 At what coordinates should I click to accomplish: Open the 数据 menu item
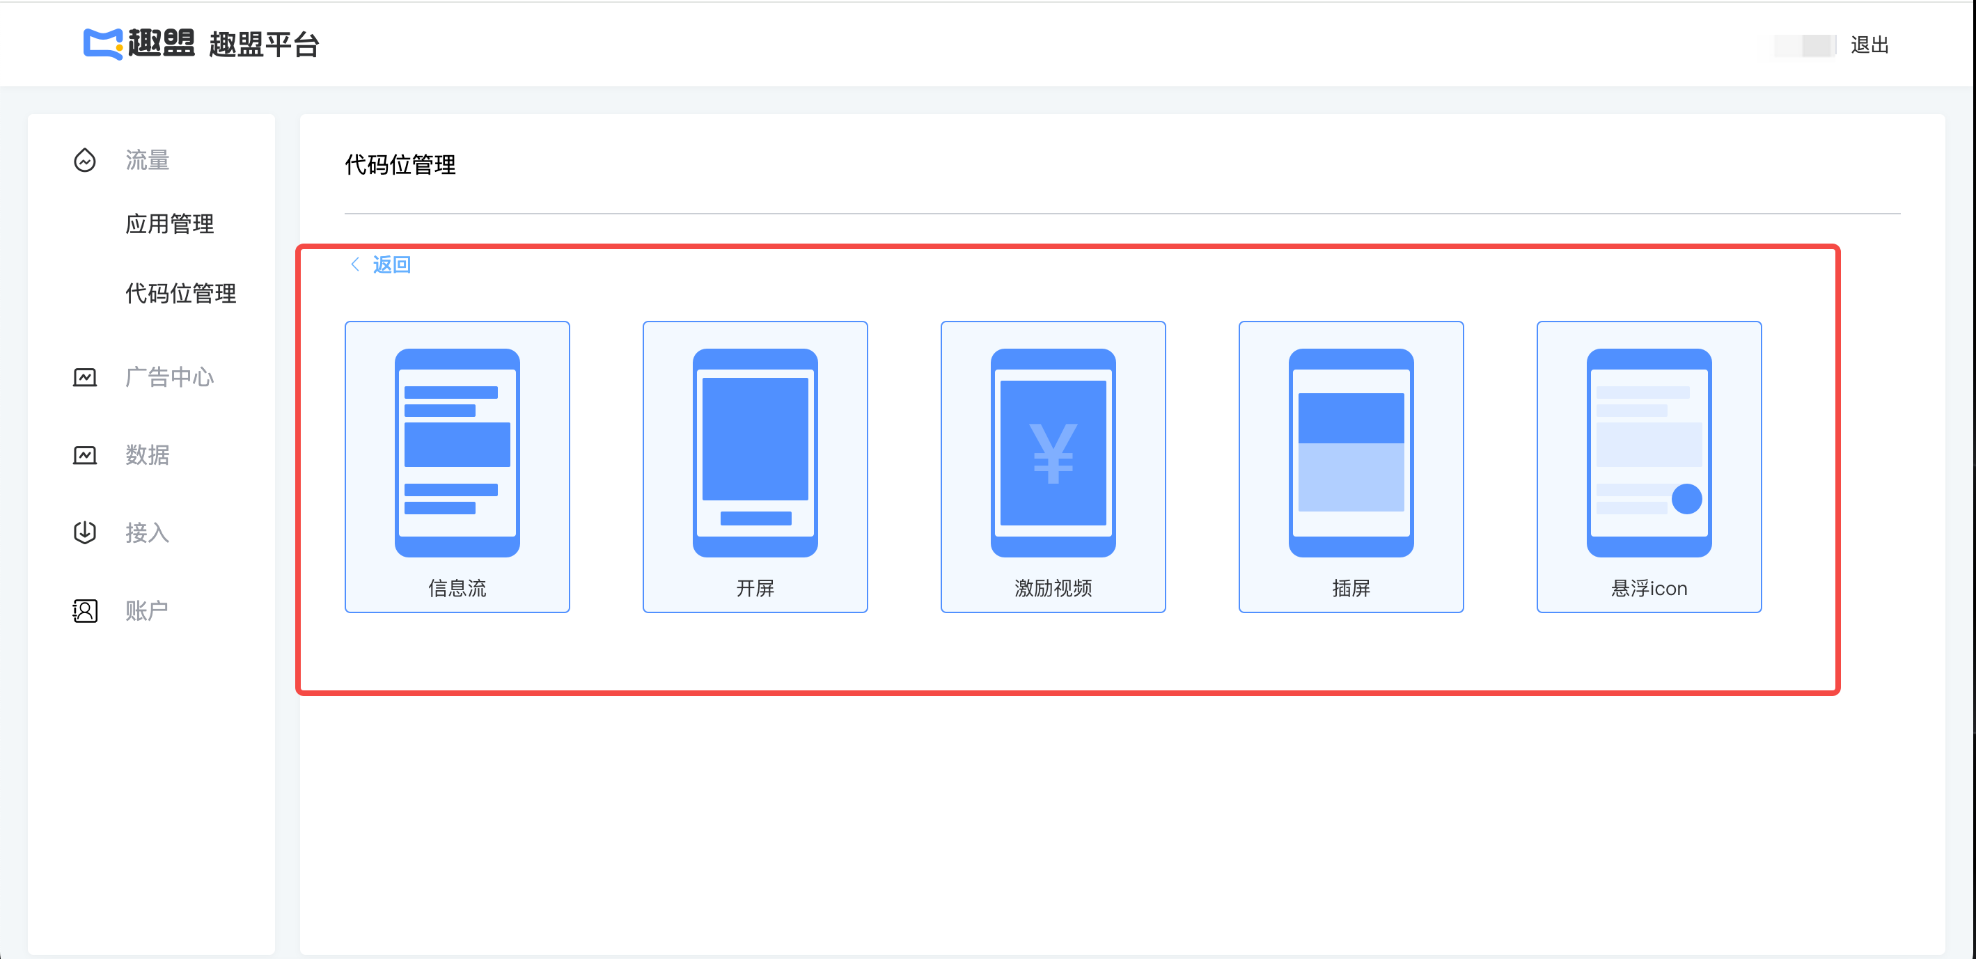click(148, 455)
